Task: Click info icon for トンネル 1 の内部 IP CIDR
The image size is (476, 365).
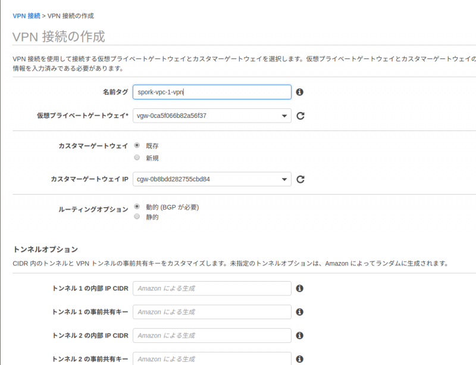Action: click(300, 288)
